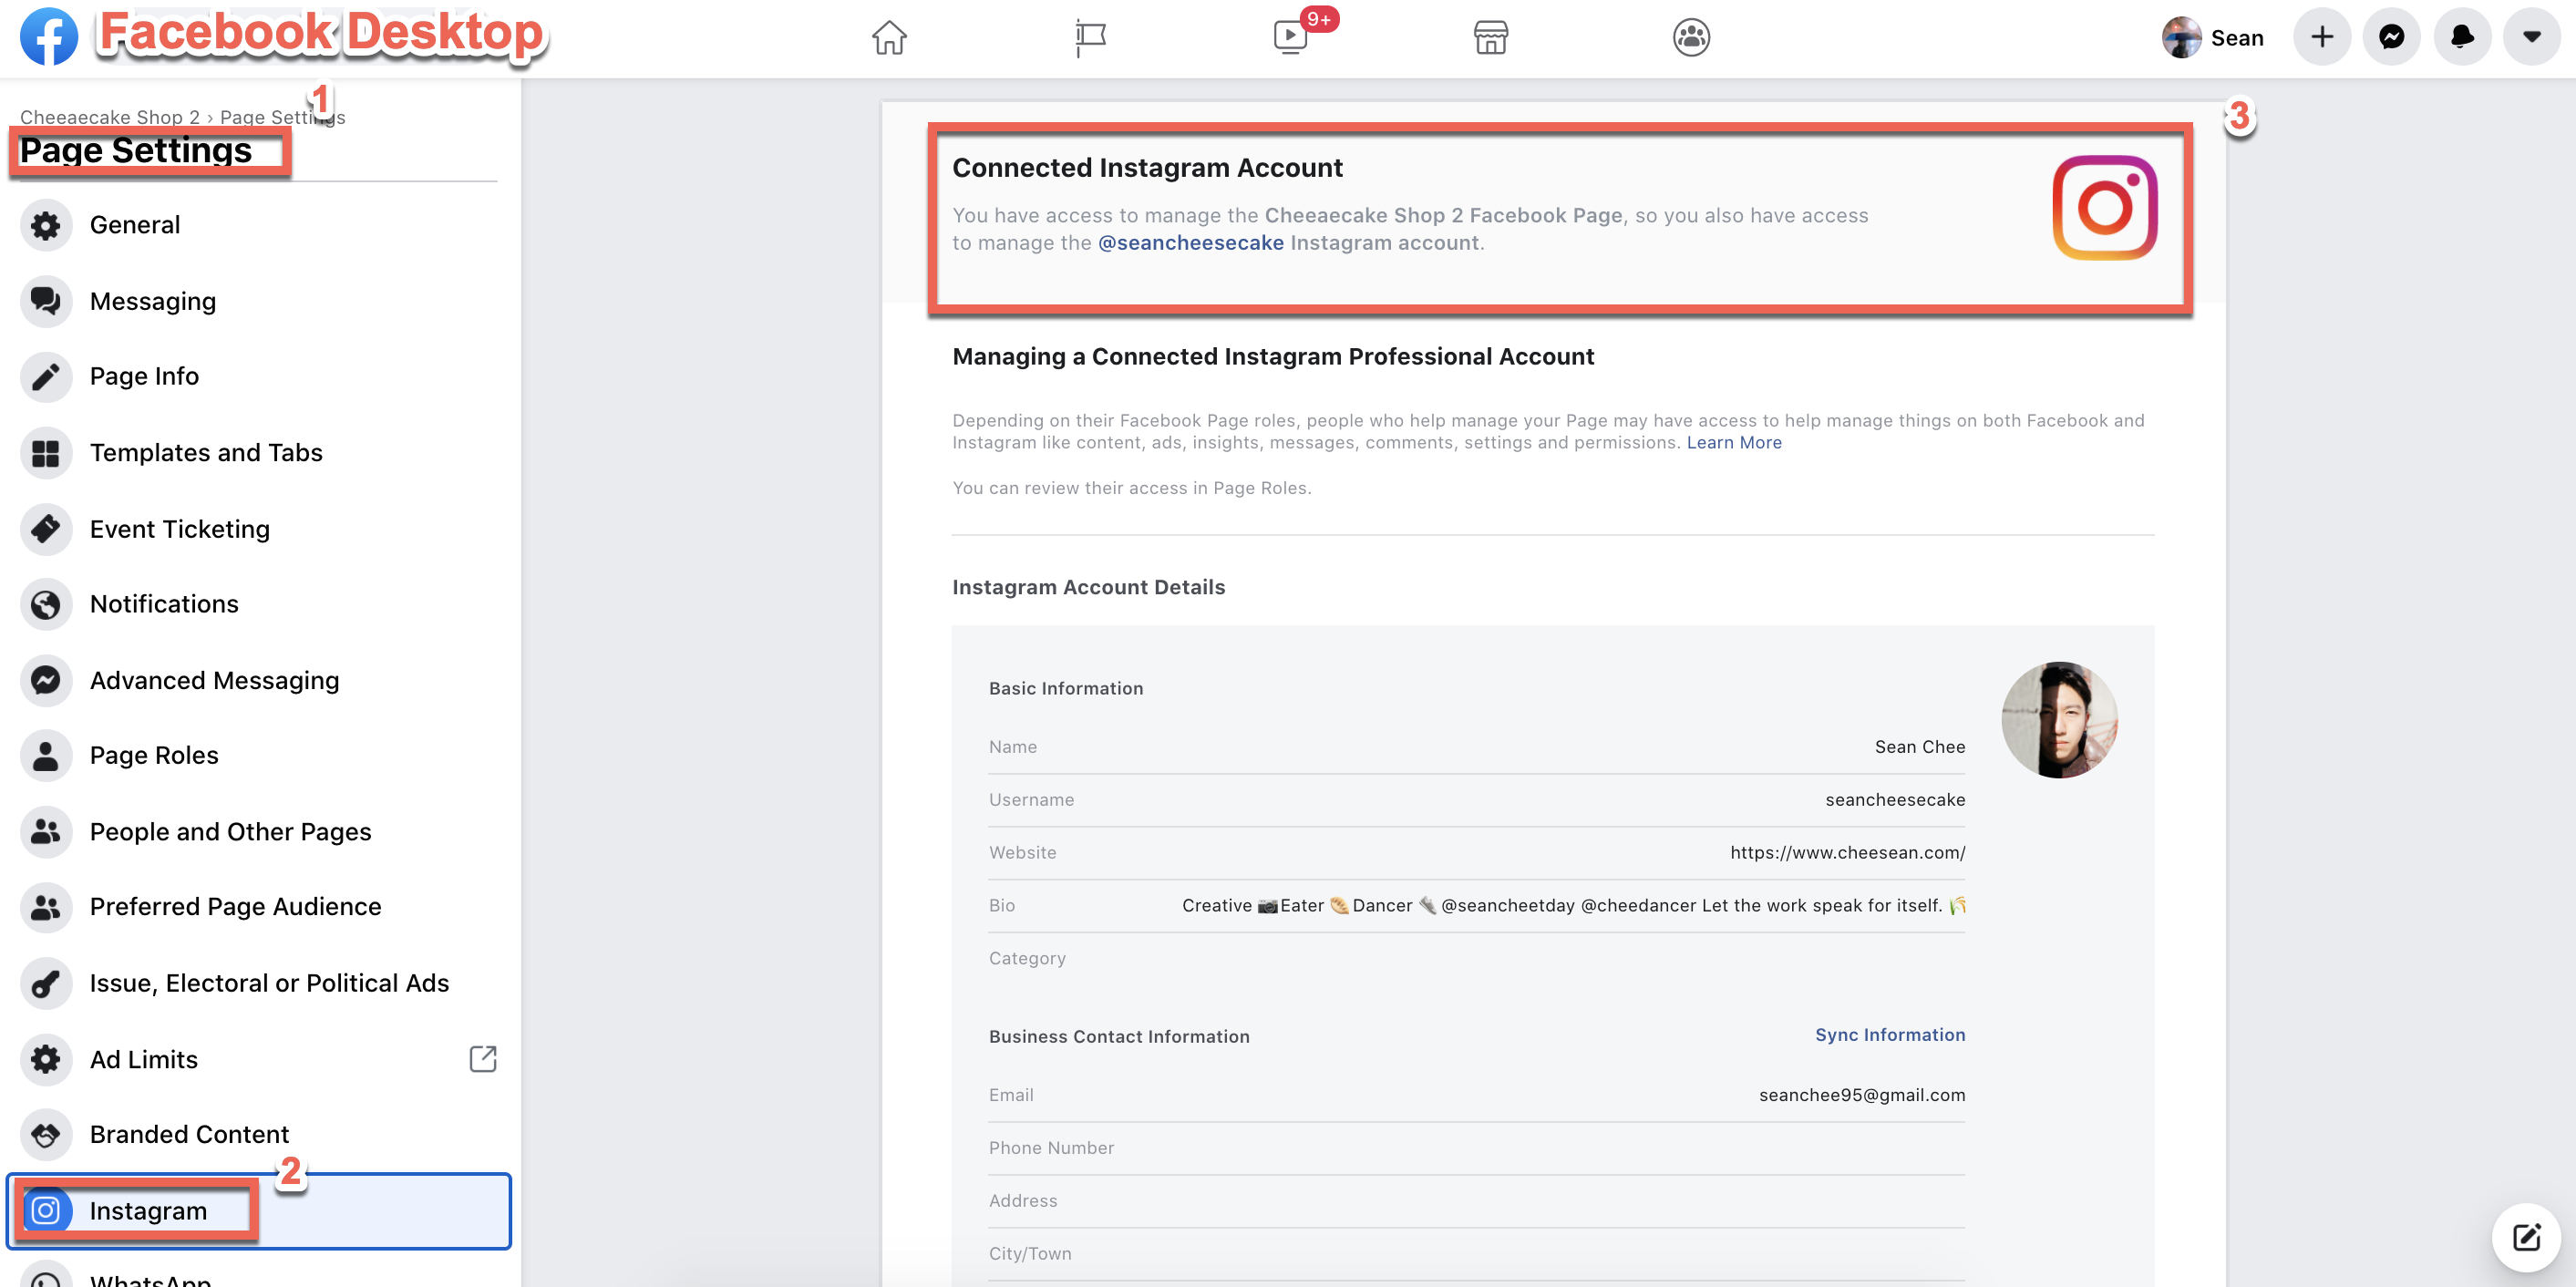Open the Pages flag icon
The image size is (2576, 1287).
coord(1090,38)
